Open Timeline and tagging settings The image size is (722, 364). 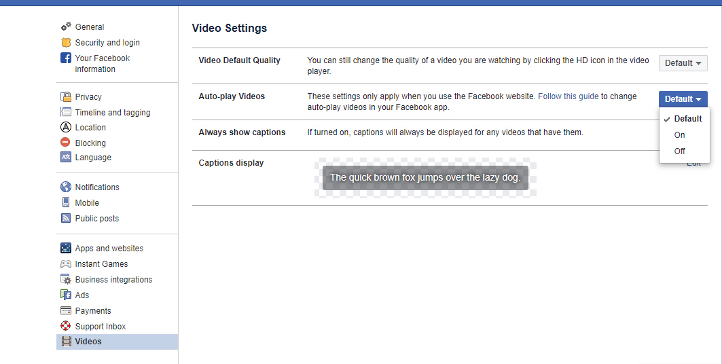(x=113, y=112)
